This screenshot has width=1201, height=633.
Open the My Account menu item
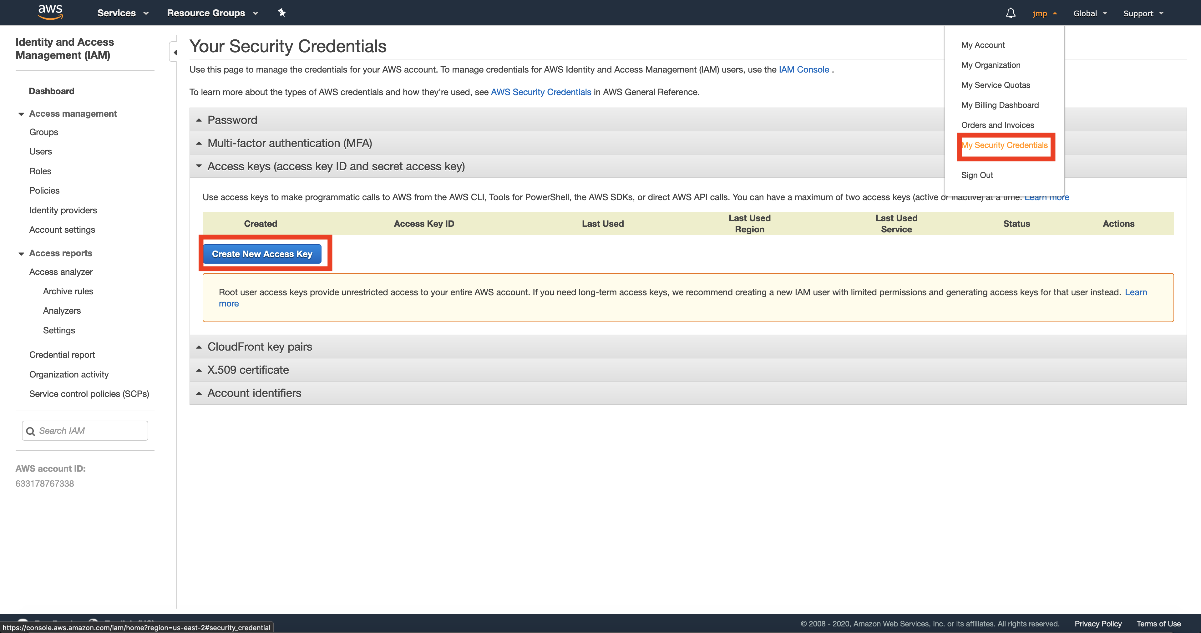click(x=983, y=44)
